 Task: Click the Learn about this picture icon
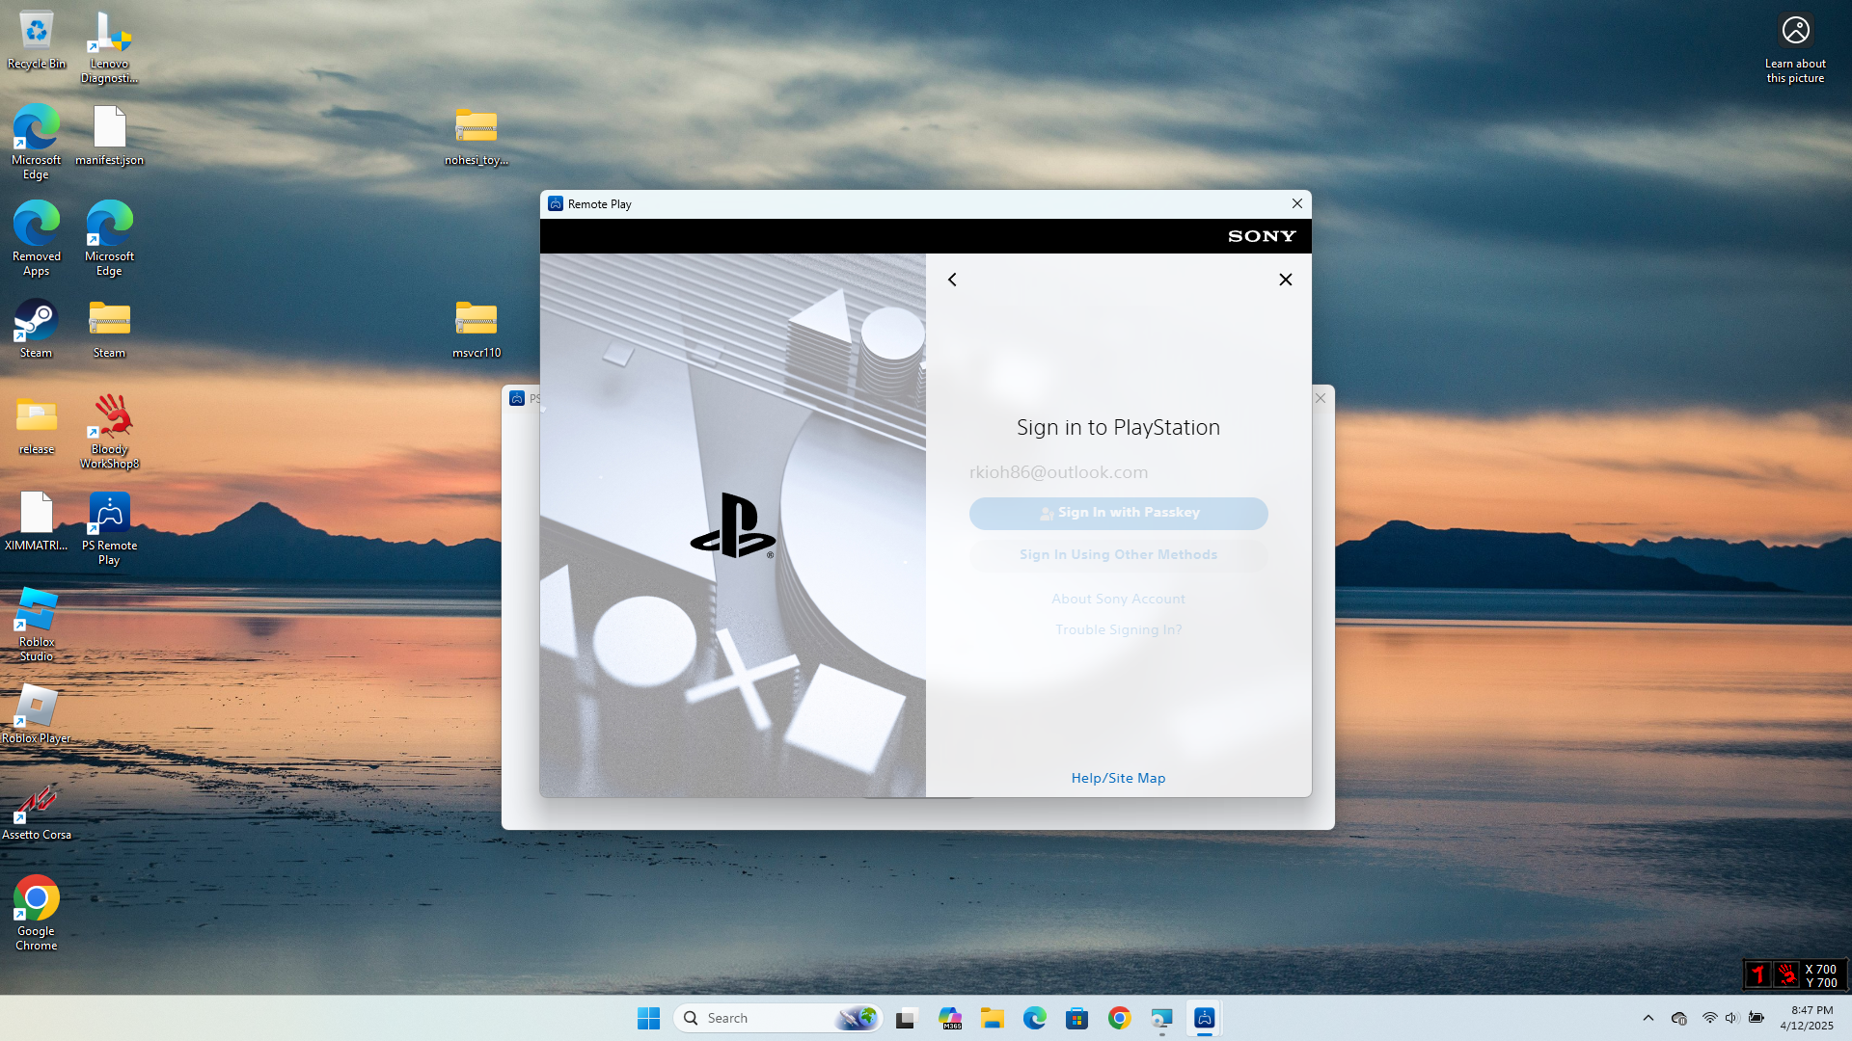(1795, 48)
